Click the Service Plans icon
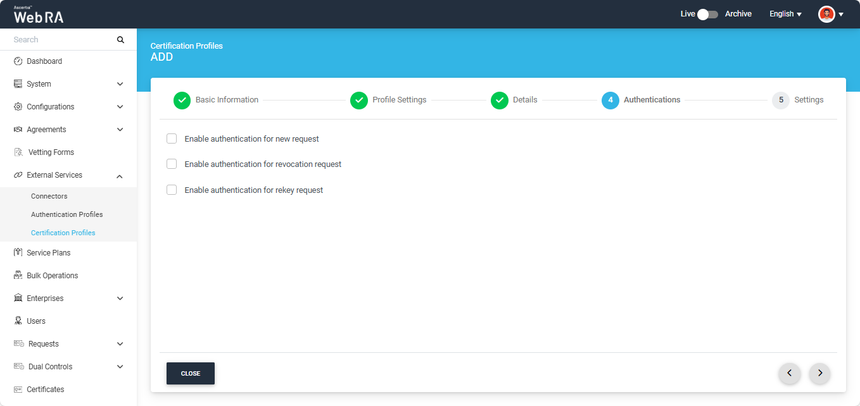860x406 pixels. (18, 253)
